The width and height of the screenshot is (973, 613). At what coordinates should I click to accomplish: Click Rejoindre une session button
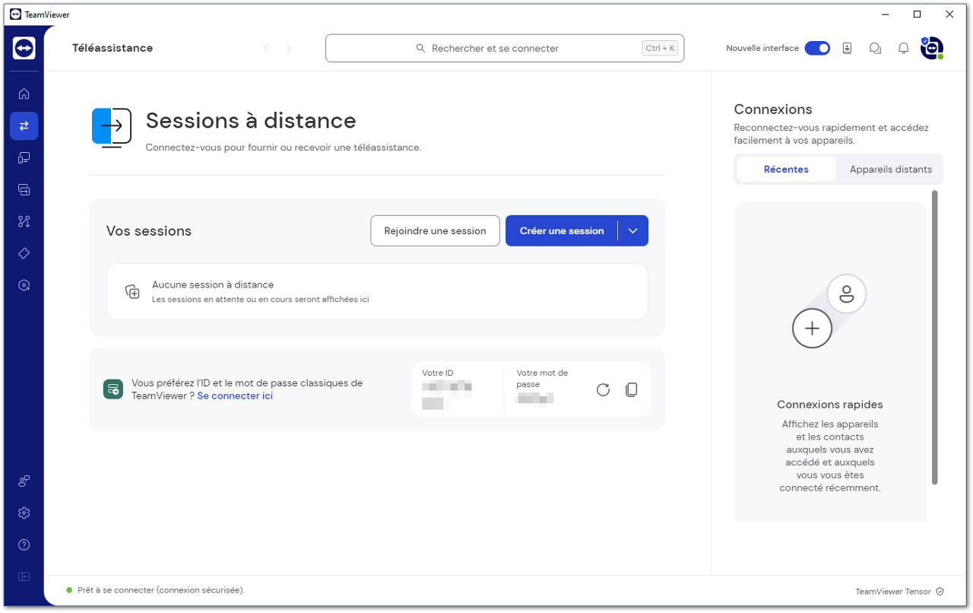coord(435,230)
